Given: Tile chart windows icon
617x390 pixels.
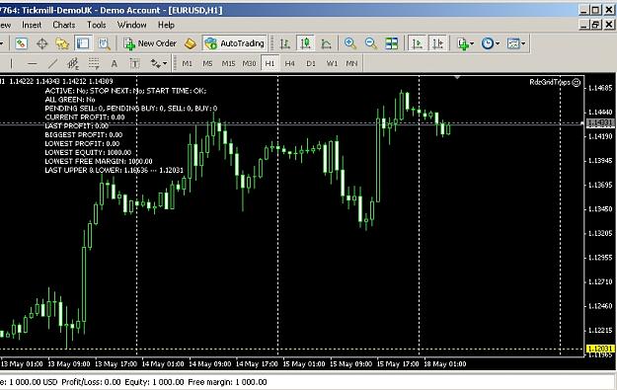Looking at the screenshot, I should (392, 43).
